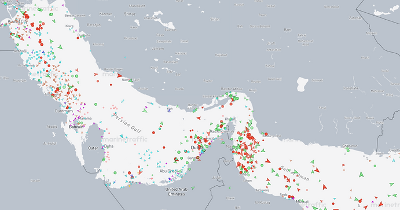Select the large green arrow southeast of Chabahar

(x=361, y=175)
